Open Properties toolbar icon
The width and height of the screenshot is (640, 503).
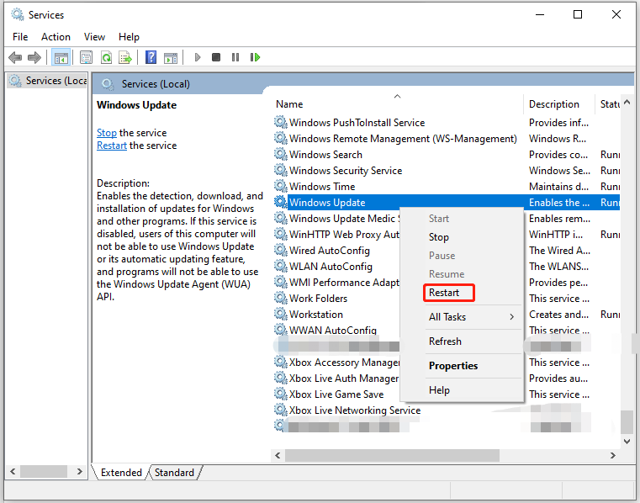[x=86, y=57]
